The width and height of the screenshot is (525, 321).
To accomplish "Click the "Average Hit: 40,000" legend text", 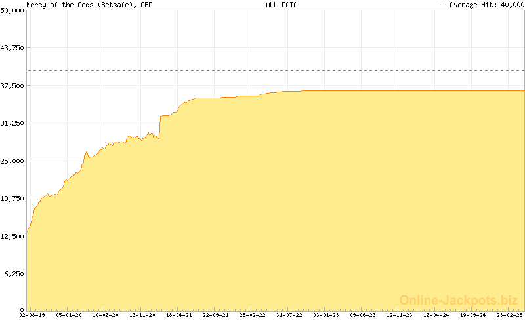I will click(x=485, y=5).
